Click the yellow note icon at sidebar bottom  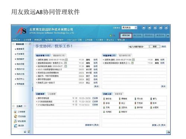[x=29, y=132]
